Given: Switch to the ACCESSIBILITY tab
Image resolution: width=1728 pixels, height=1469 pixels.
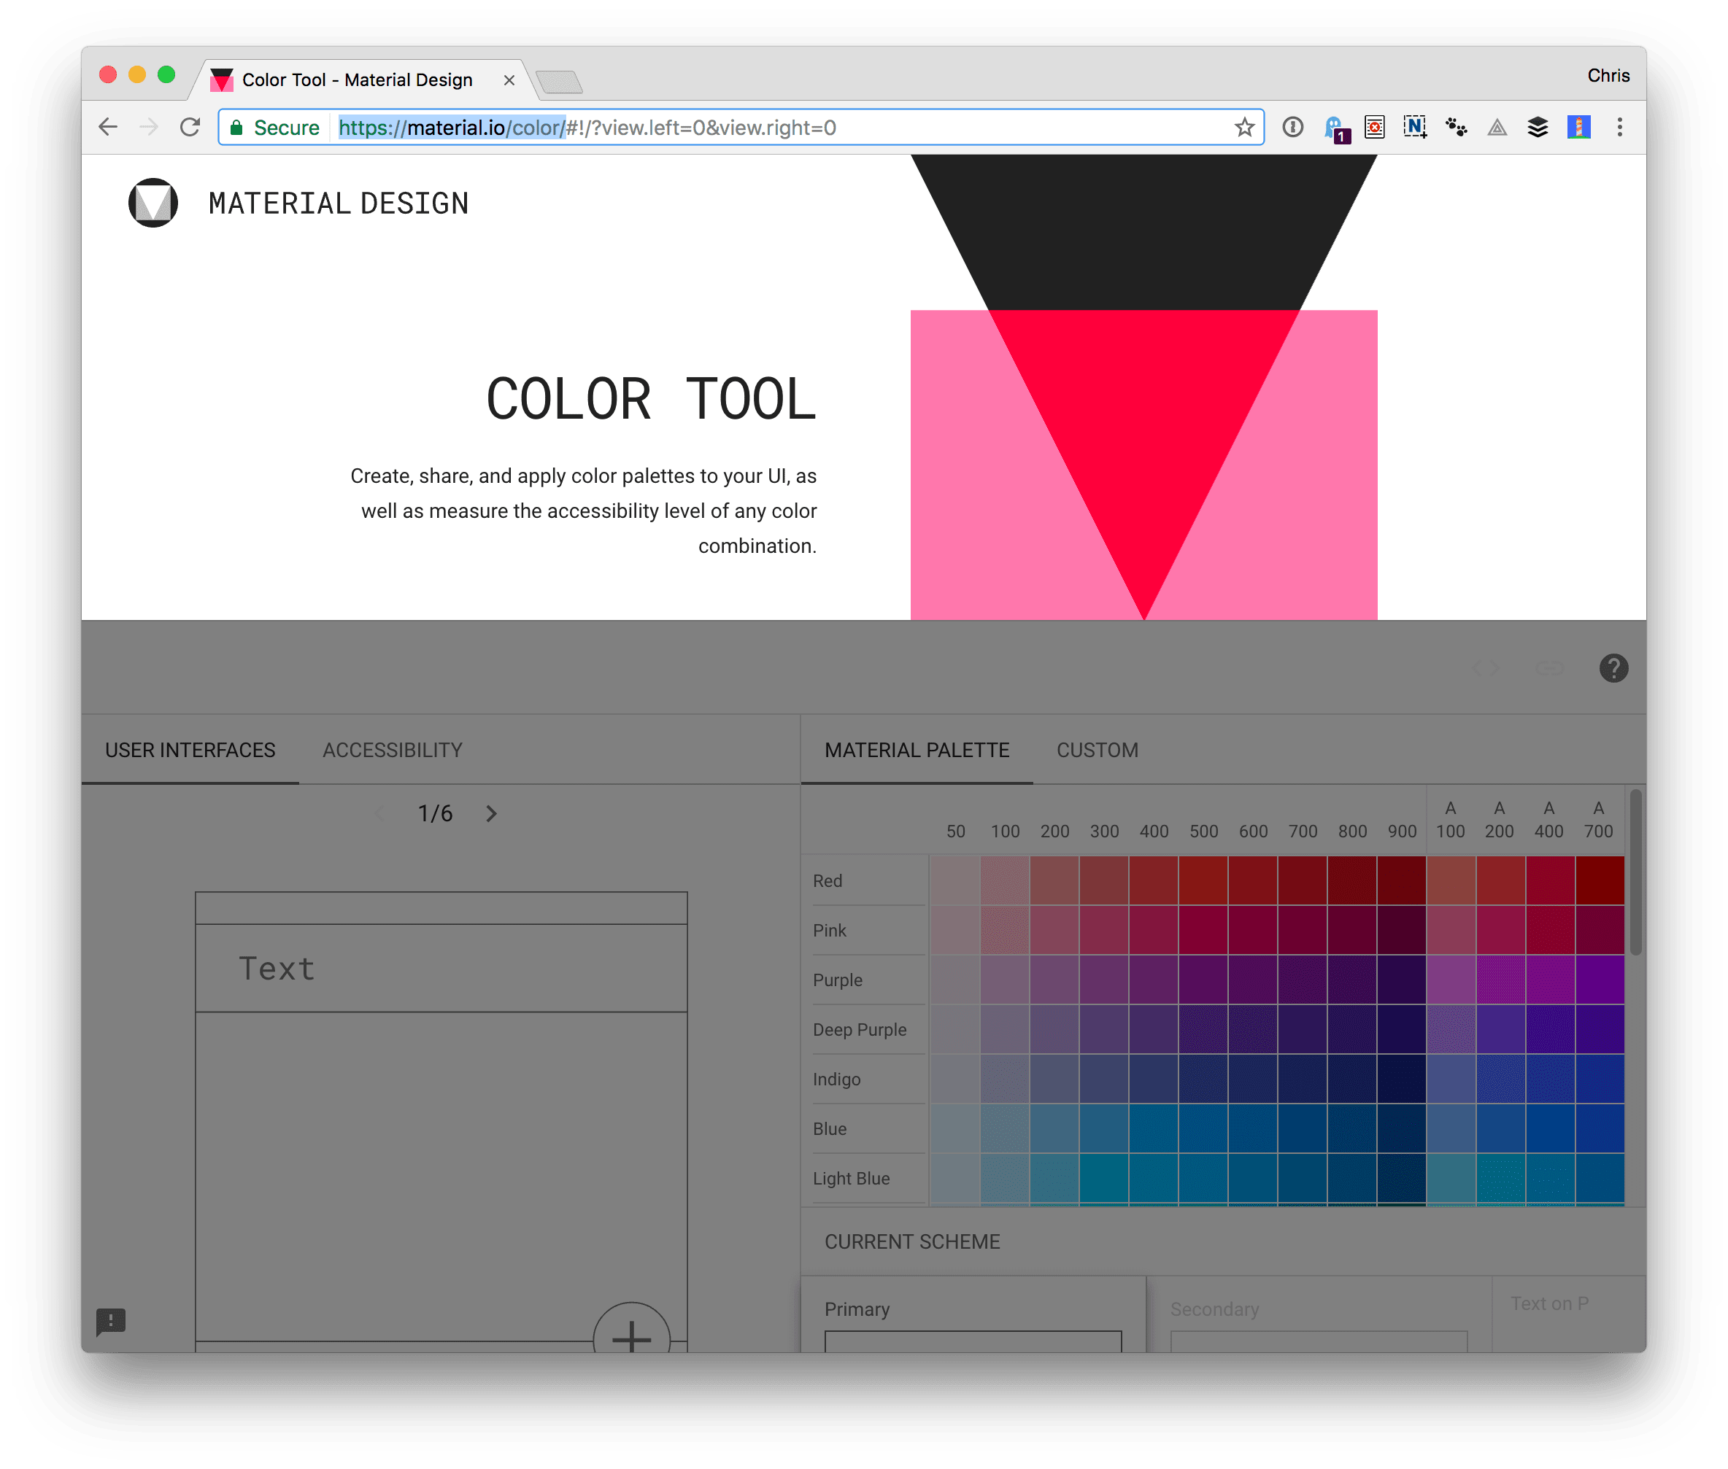Looking at the screenshot, I should (392, 750).
